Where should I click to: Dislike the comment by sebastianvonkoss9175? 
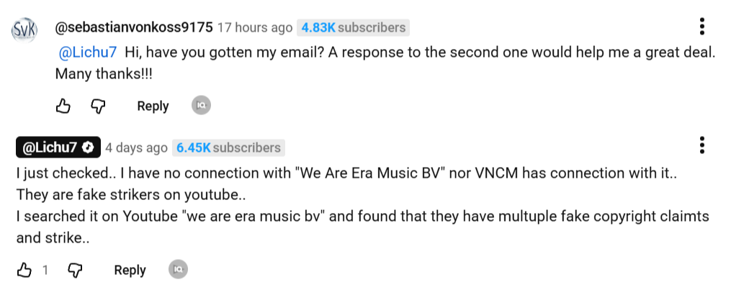[98, 107]
